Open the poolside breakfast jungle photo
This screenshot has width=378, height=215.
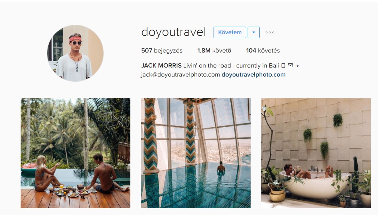click(75, 153)
